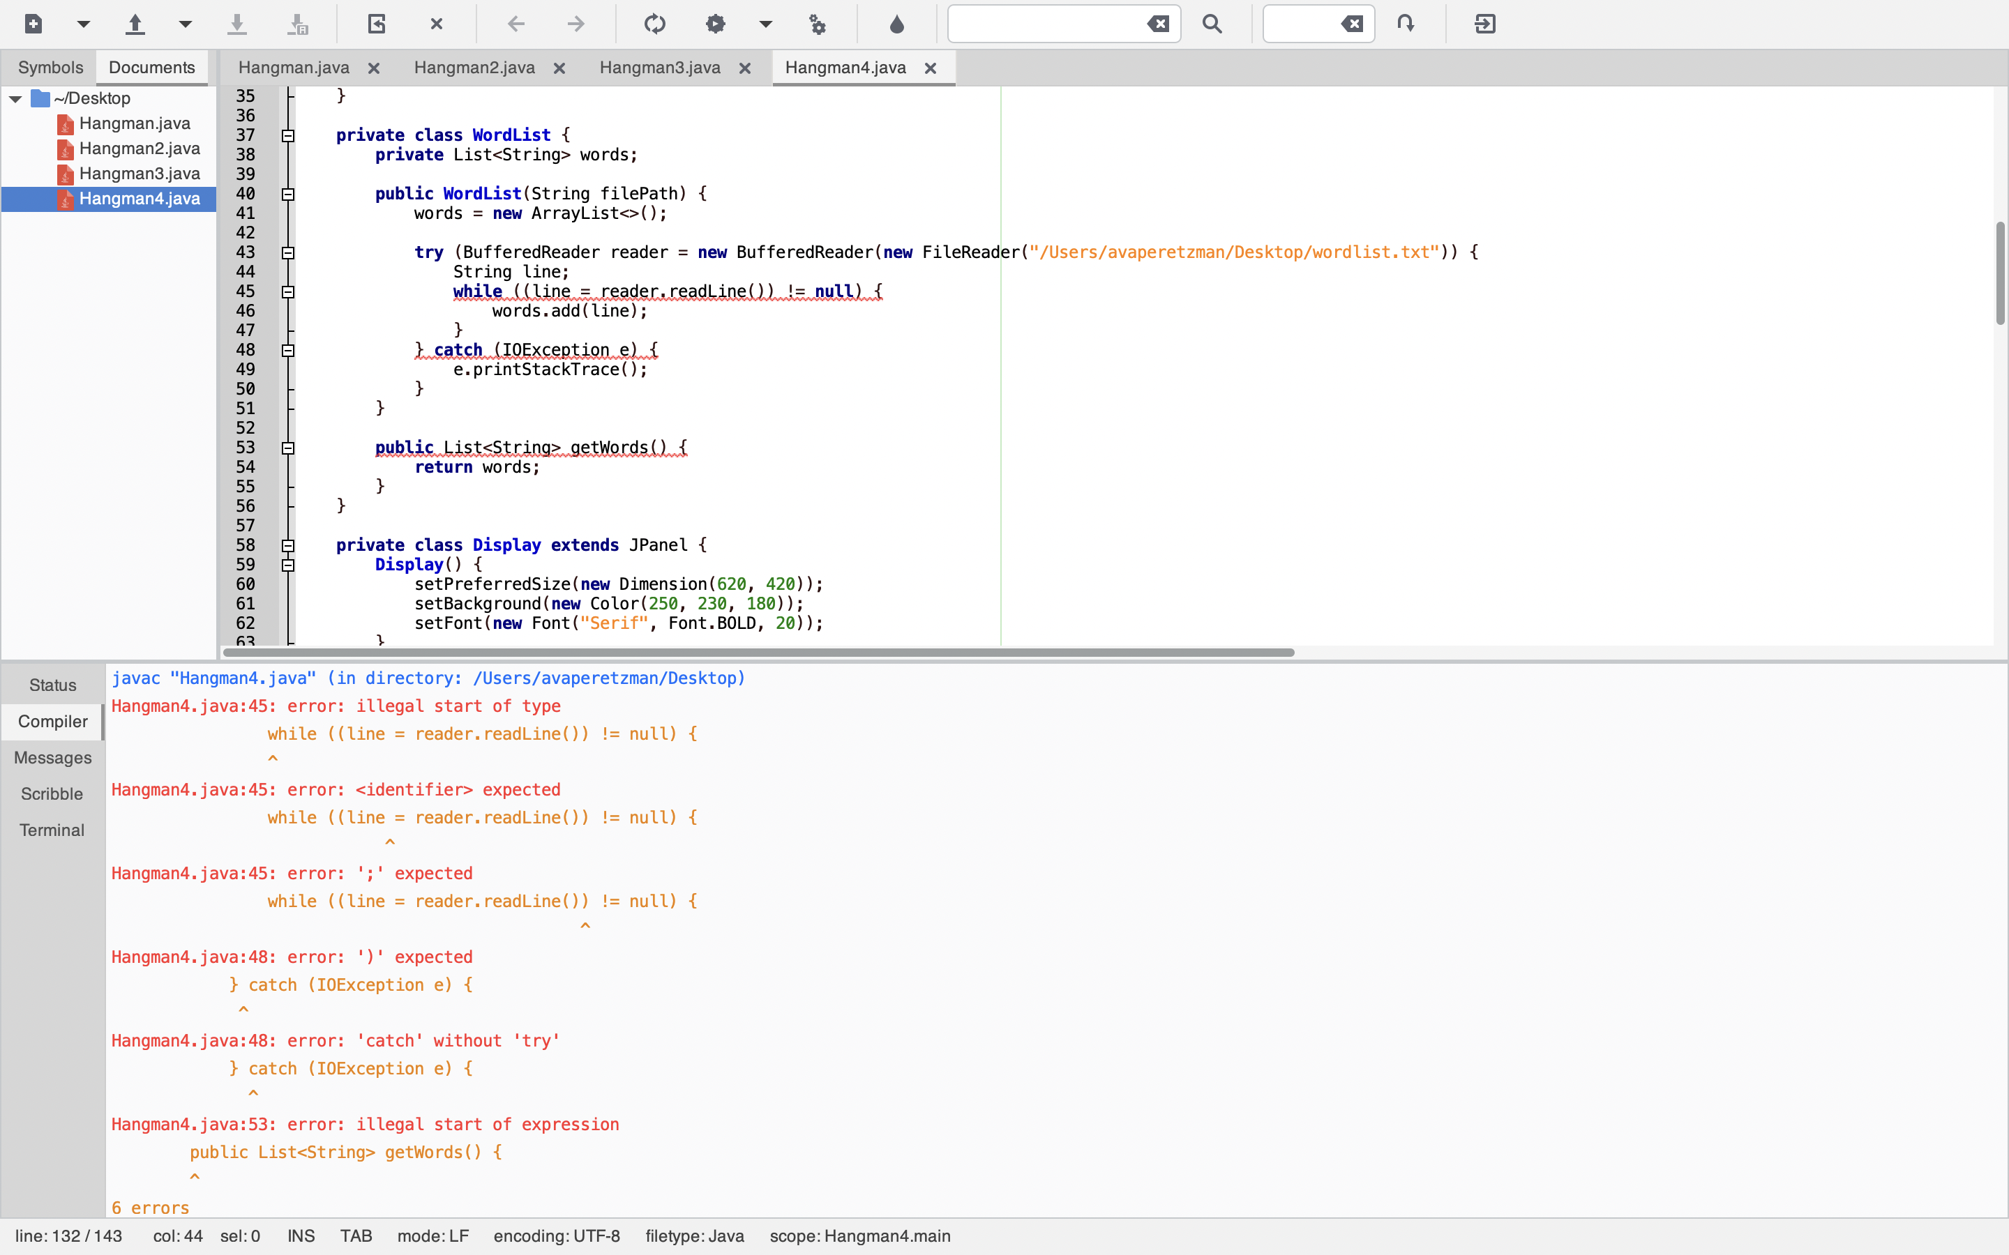2009x1255 pixels.
Task: Jump to "'catch' without 'try'" error
Action: 336,1041
